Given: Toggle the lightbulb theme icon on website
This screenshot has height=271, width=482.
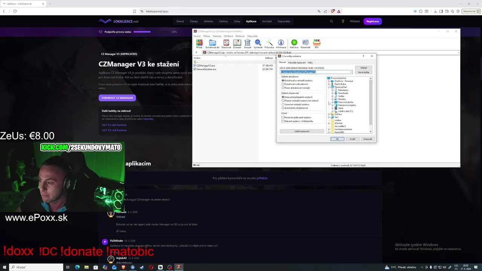Looking at the screenshot, I should click(x=343, y=21).
